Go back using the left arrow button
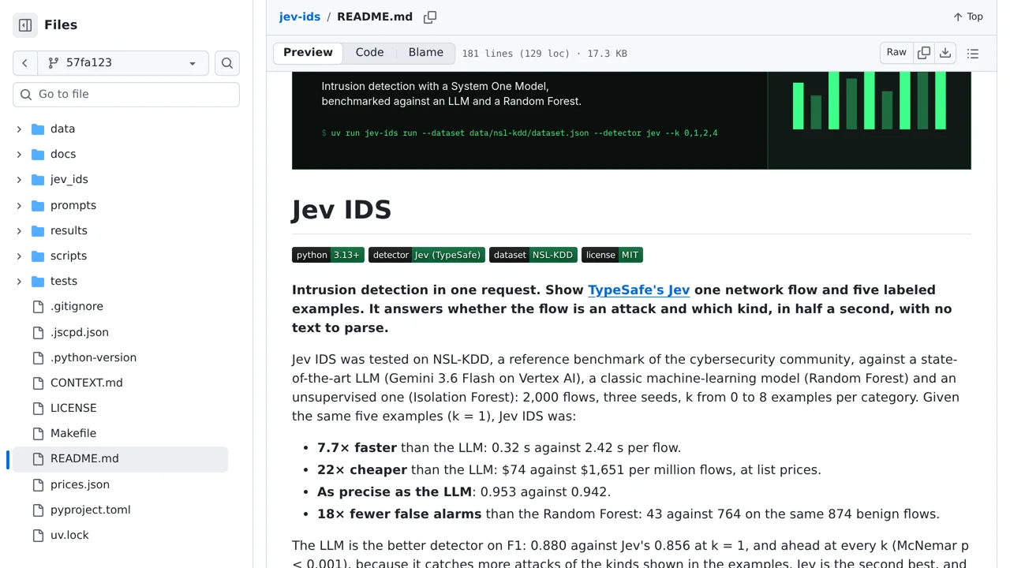Viewport: 1010px width, 568px height. pos(24,63)
